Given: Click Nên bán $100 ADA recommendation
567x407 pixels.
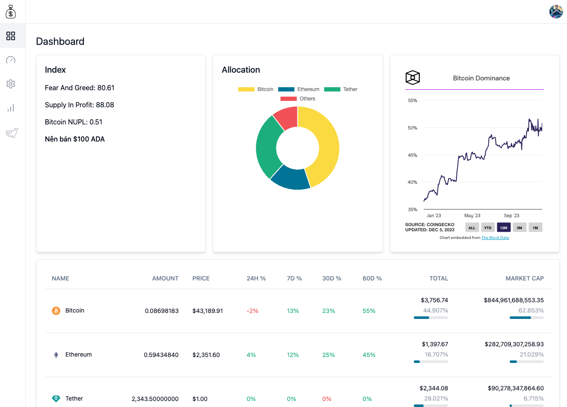Looking at the screenshot, I should coord(75,139).
